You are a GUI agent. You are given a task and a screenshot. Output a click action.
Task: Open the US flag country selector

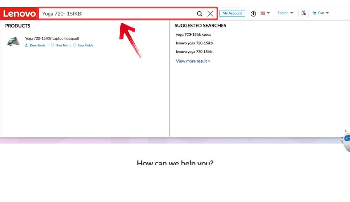click(265, 13)
